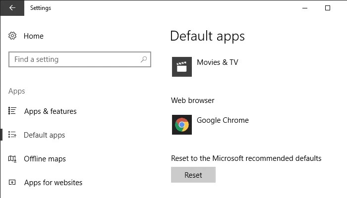The image size is (347, 198).
Task: Focus the Find a setting box
Action: point(80,59)
